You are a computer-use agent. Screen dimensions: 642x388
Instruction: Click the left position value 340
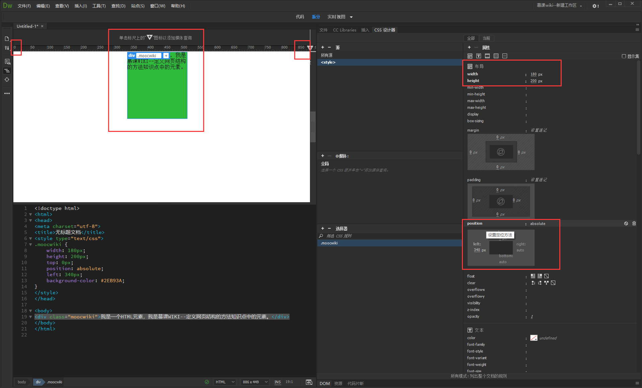[477, 250]
